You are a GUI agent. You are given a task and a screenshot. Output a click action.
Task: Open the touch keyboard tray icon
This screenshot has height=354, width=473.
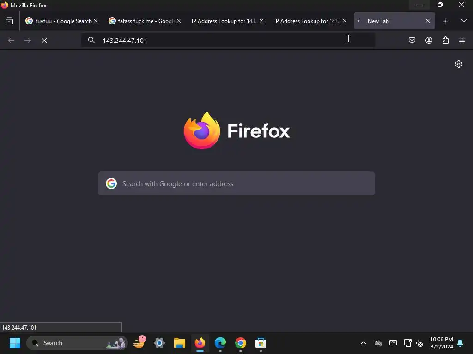393,343
